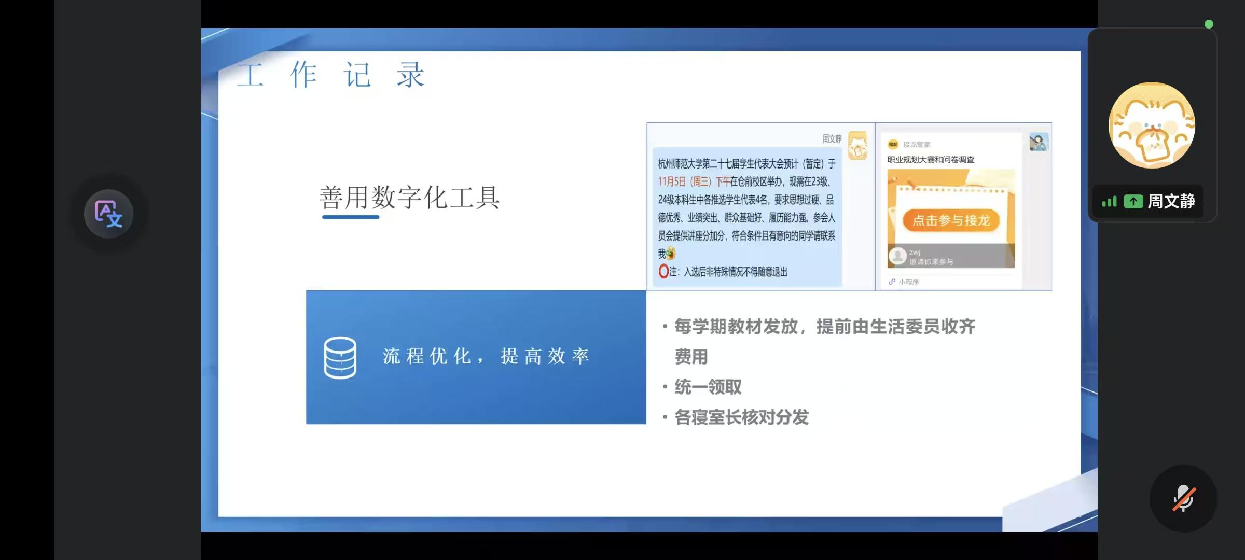Click the gray zwj inviter avatar

tap(897, 256)
